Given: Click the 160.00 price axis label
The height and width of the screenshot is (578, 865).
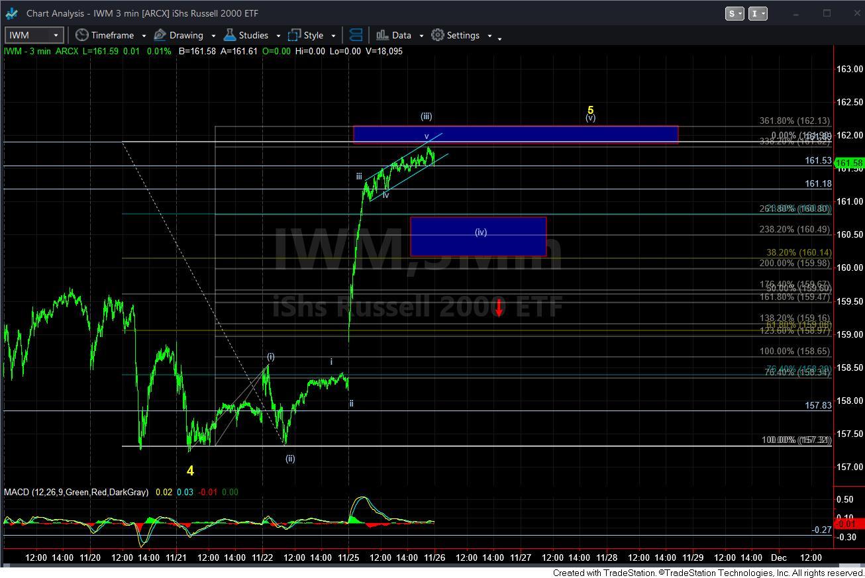Looking at the screenshot, I should coord(849,267).
